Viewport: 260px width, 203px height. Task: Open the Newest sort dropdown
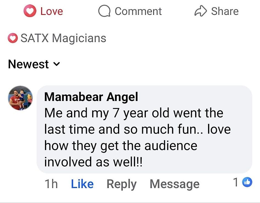(29, 64)
